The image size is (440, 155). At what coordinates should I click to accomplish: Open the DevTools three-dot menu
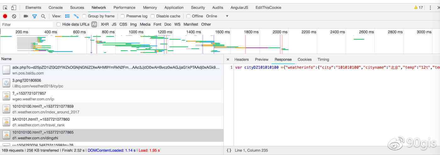click(430, 8)
